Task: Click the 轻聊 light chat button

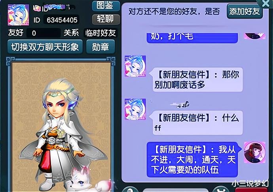Action: point(106,19)
